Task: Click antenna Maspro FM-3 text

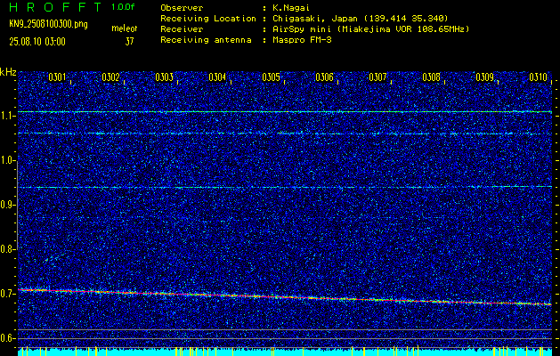Action: pyautogui.click(x=302, y=40)
